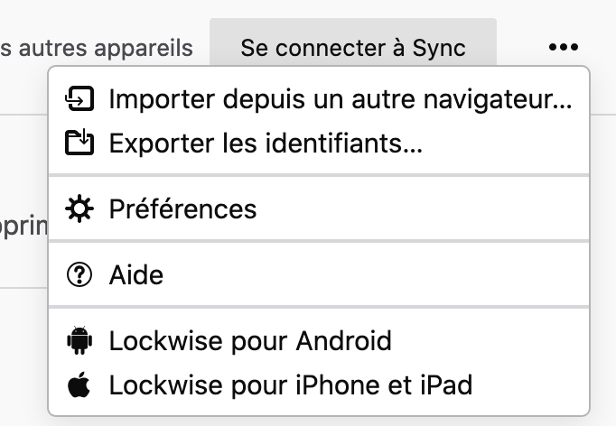Screen dimensions: 616x426
Task: Click the Aide question mark icon
Action: pos(80,274)
